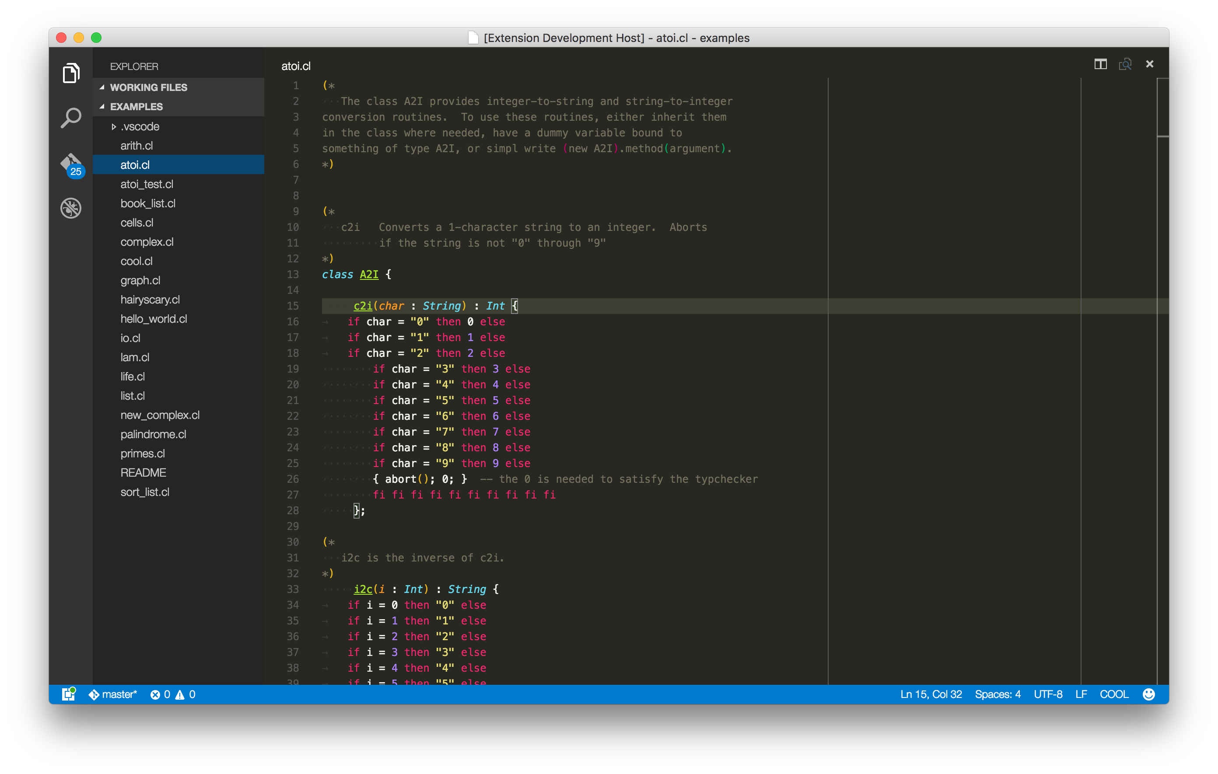The height and width of the screenshot is (774, 1218).
Task: Open the Explorer view in activity bar
Action: (x=71, y=73)
